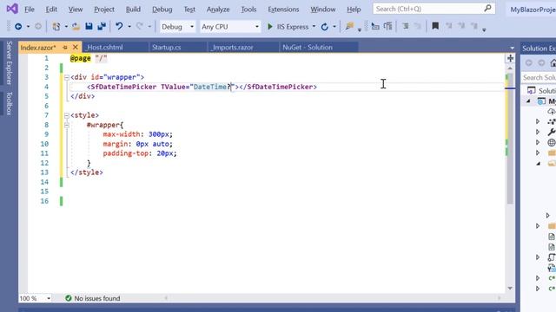Open the document tabs overflow dropdown
Screen dimensions: 556x312
(512, 48)
